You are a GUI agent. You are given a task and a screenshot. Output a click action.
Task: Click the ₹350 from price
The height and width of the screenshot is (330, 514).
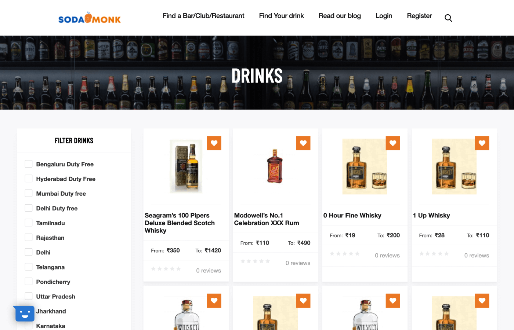[173, 250]
